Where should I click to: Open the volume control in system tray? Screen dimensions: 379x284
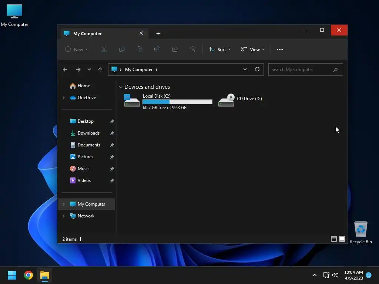pyautogui.click(x=335, y=275)
